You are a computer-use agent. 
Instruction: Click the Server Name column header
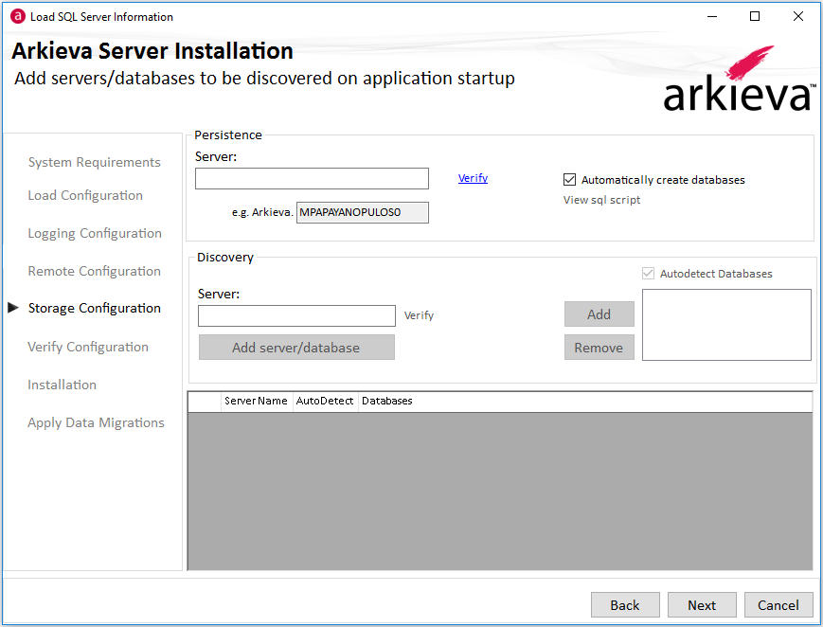pyautogui.click(x=257, y=402)
